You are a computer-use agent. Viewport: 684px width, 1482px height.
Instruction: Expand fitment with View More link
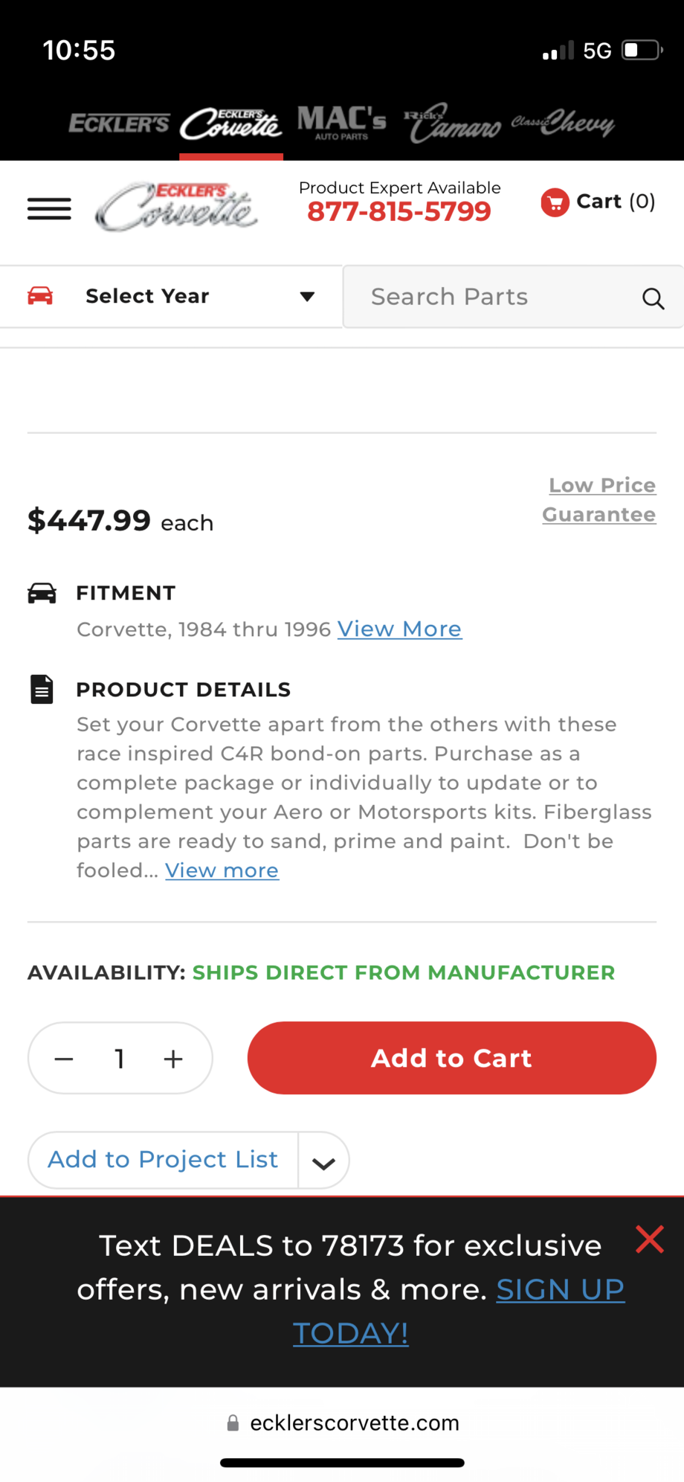click(x=399, y=629)
